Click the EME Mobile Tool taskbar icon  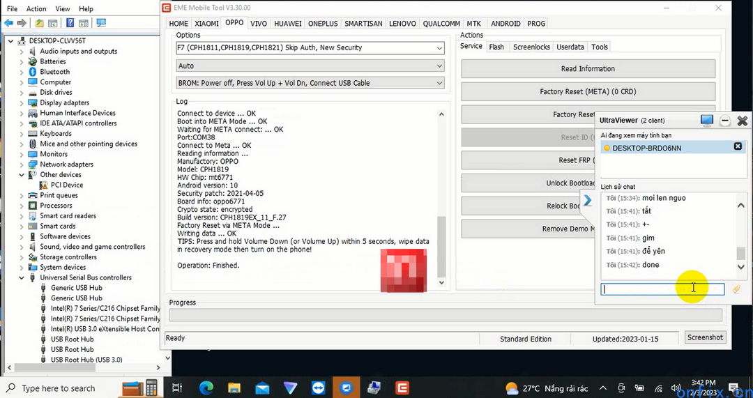pos(402,388)
